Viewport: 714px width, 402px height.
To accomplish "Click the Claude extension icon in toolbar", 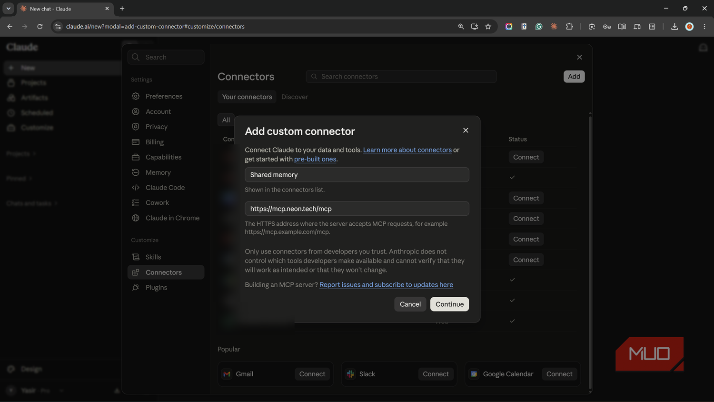I will (x=554, y=27).
